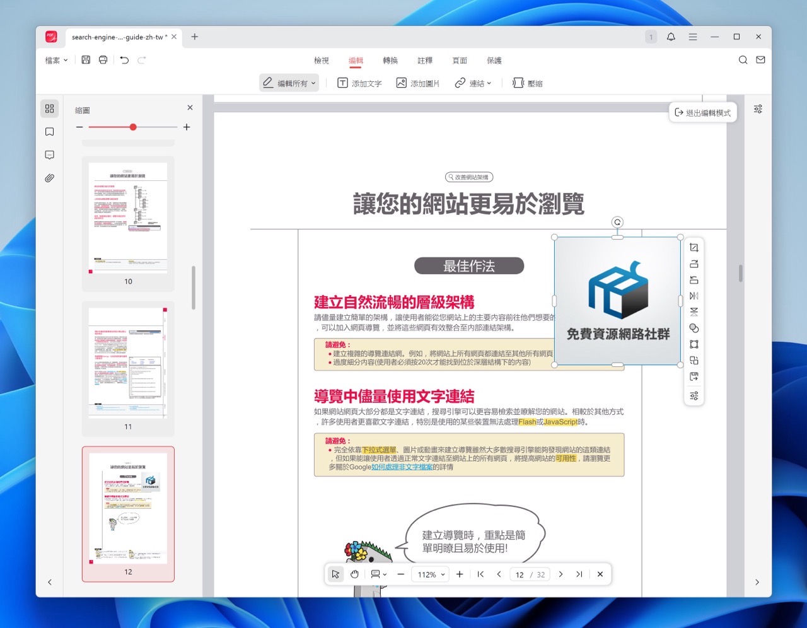
Task: Click the 退出編輯模式 exit edit button
Action: 702,113
